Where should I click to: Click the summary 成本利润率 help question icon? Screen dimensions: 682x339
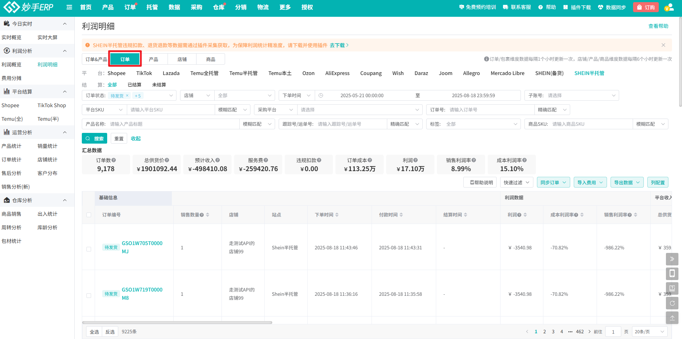(524, 160)
